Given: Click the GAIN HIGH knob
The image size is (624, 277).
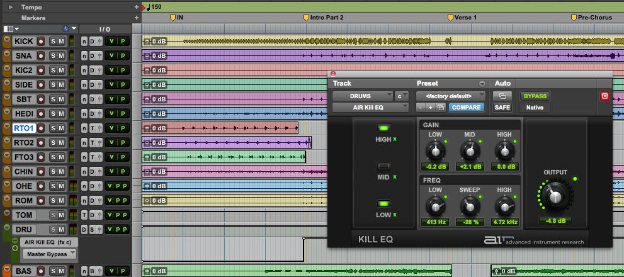Looking at the screenshot, I should pyautogui.click(x=504, y=151).
